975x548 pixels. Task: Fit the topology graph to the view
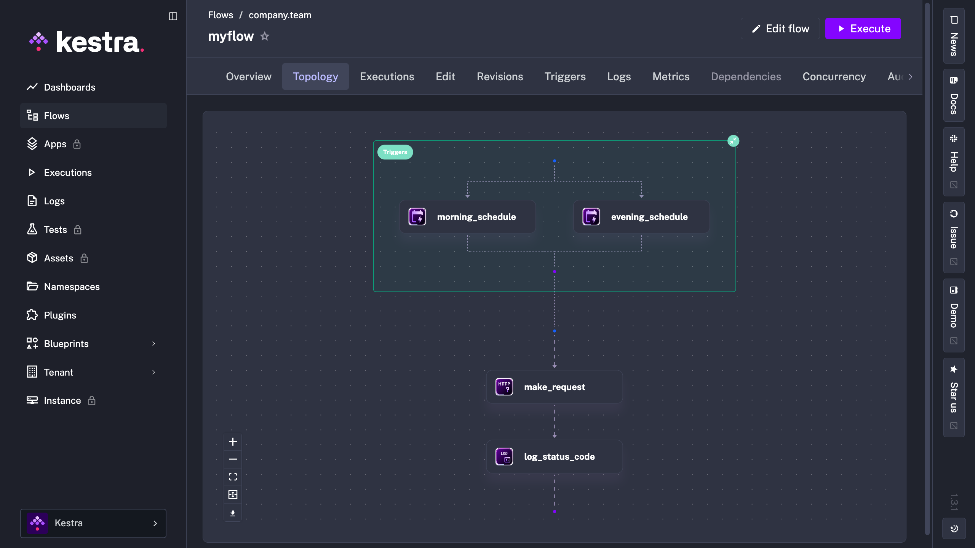click(x=233, y=477)
